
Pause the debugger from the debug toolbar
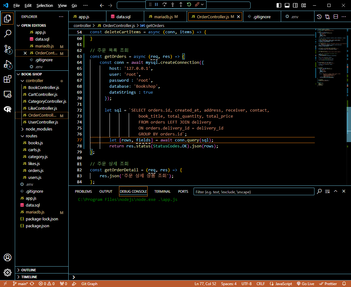pyautogui.click(x=156, y=4)
